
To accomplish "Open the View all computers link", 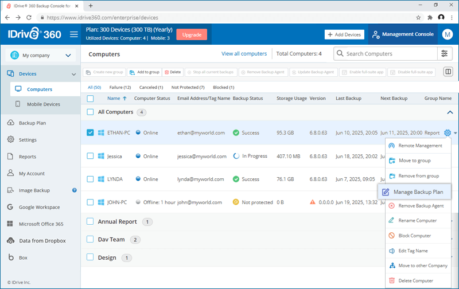I will (244, 54).
